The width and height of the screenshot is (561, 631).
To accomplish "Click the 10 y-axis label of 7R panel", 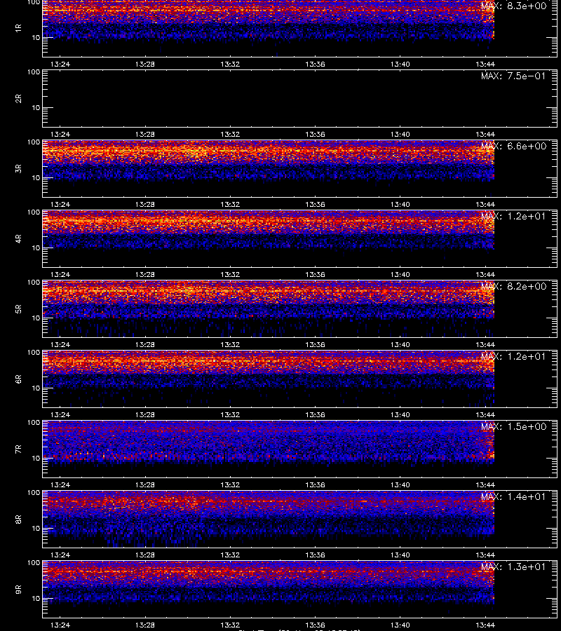I will click(x=36, y=458).
